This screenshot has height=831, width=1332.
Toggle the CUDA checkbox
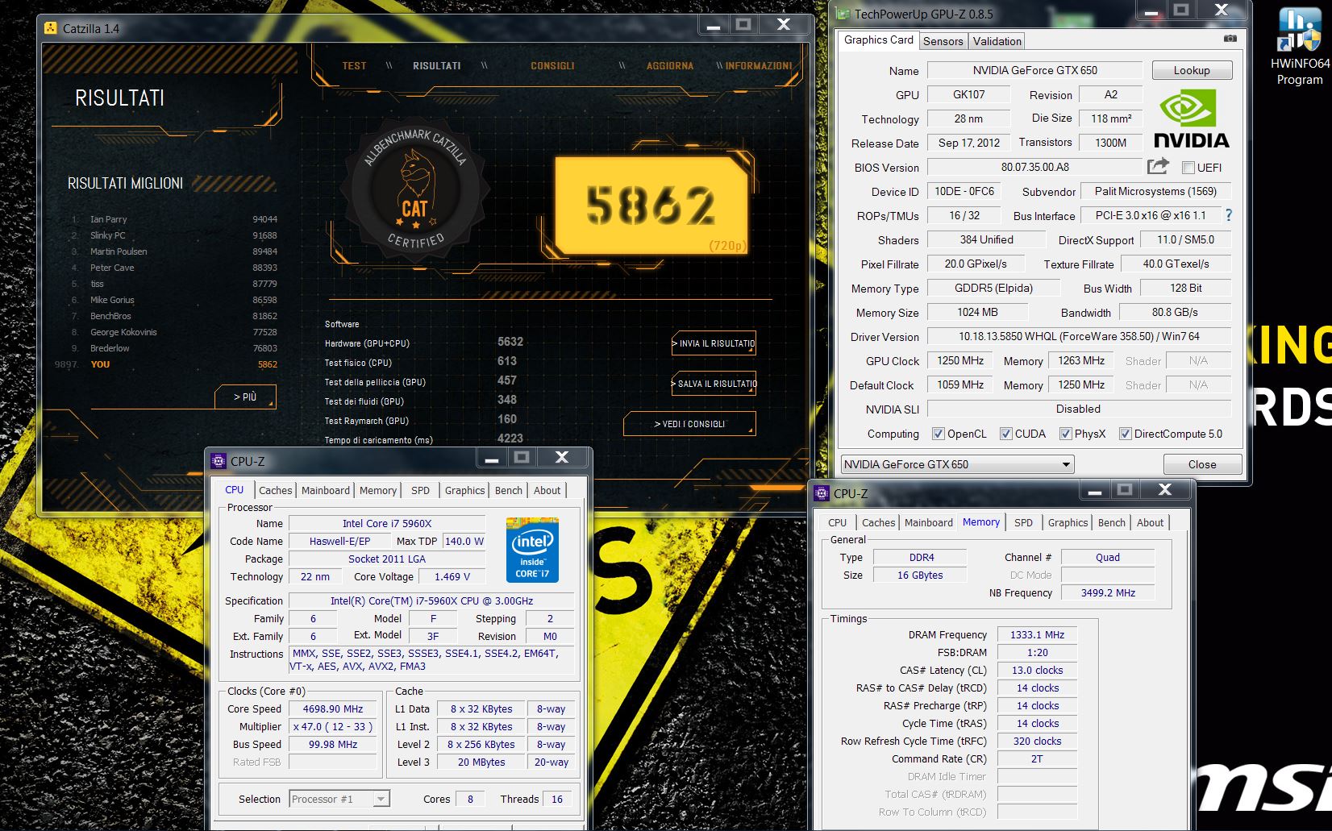[1005, 434]
